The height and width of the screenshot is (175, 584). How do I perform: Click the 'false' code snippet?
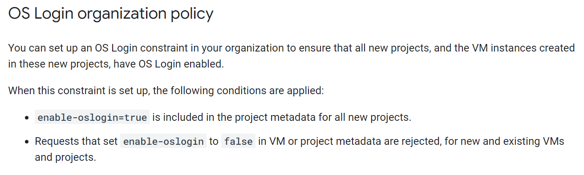239,142
